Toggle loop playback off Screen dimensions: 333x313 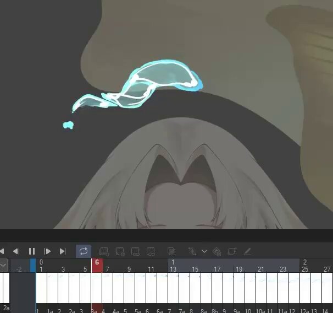84,251
